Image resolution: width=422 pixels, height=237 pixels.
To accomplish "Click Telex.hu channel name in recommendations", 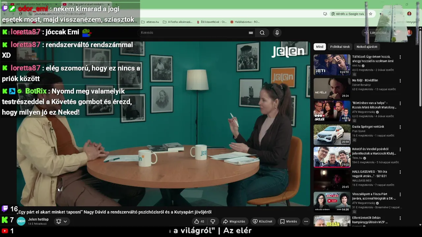I will tap(357, 158).
